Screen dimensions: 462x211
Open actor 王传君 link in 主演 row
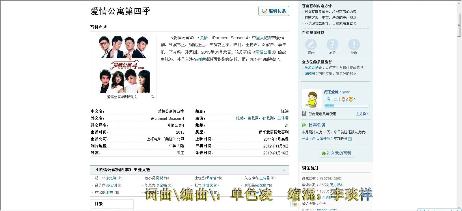tap(283, 118)
